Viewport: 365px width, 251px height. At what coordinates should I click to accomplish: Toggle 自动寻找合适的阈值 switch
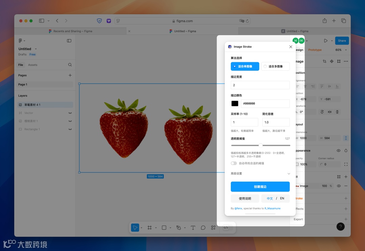(x=234, y=163)
